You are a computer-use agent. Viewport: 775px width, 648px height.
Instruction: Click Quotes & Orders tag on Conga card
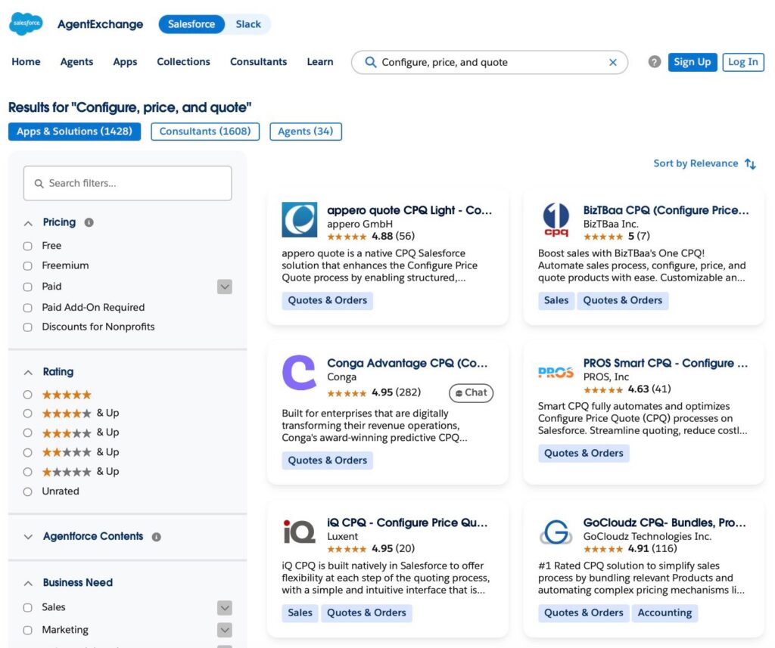327,460
